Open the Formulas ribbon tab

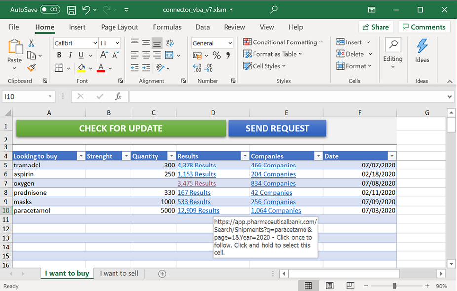[167, 27]
